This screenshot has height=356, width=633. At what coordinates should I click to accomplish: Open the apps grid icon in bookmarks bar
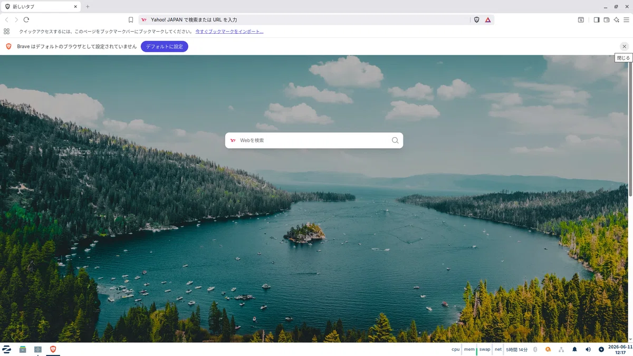click(7, 32)
